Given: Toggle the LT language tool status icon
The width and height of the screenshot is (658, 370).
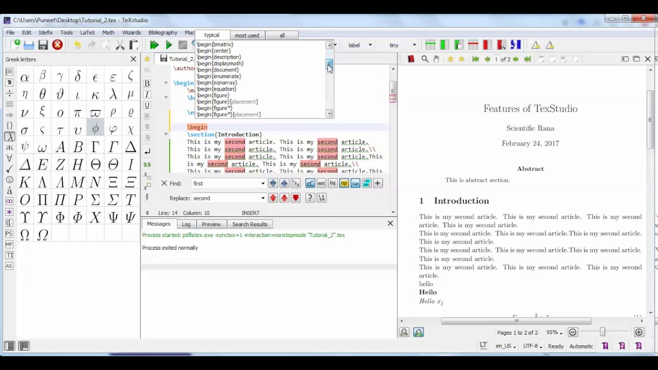Looking at the screenshot, I should [483, 346].
